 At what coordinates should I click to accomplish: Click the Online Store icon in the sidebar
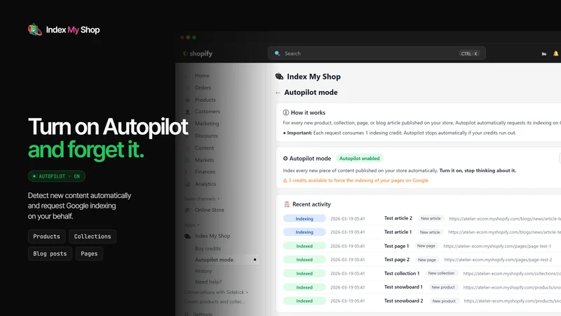pos(187,210)
